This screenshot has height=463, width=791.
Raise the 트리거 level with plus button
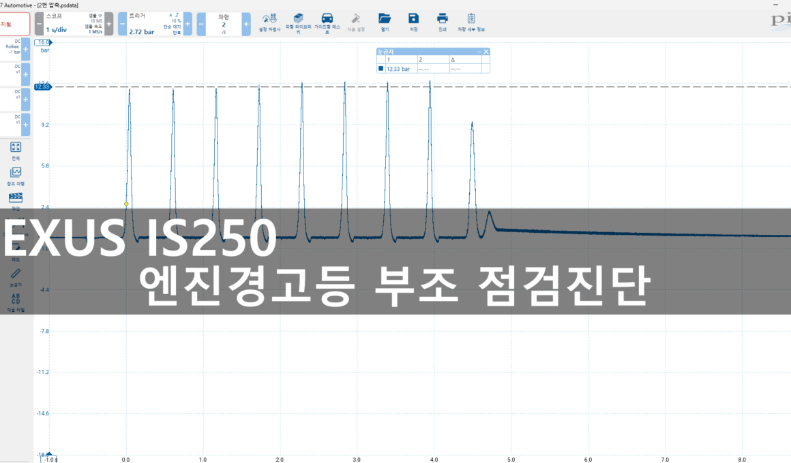[188, 24]
